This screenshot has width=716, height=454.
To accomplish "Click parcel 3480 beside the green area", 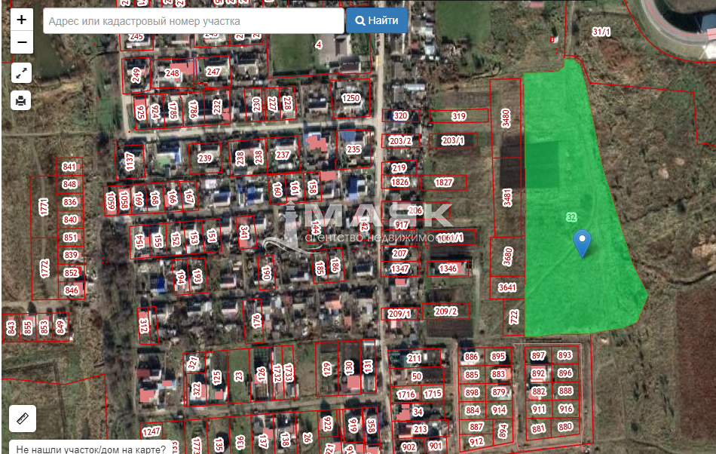I will (x=506, y=117).
